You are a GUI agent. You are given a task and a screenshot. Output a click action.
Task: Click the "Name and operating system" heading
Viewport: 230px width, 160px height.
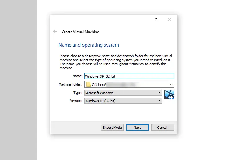pyautogui.click(x=89, y=45)
